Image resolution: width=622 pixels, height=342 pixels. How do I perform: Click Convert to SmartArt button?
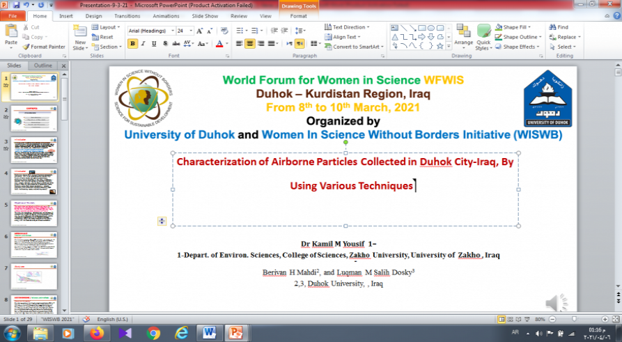(355, 47)
